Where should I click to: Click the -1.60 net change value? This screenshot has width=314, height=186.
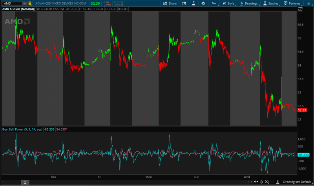pos(106,2)
